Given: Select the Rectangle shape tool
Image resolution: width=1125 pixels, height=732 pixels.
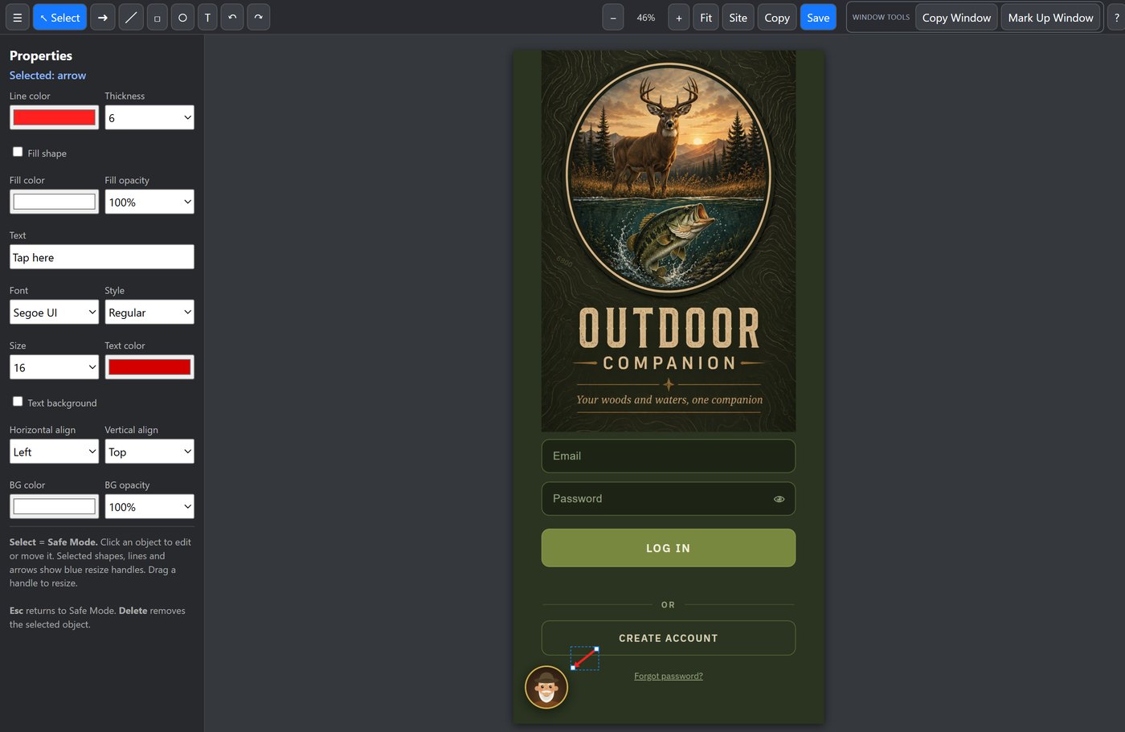Looking at the screenshot, I should pyautogui.click(x=157, y=18).
